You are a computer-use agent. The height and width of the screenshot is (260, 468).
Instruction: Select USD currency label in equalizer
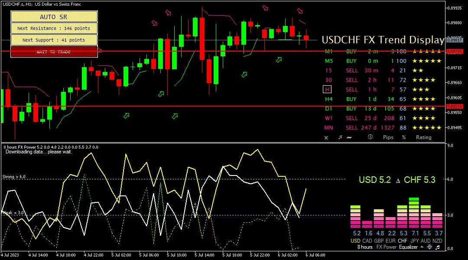[x=355, y=240]
